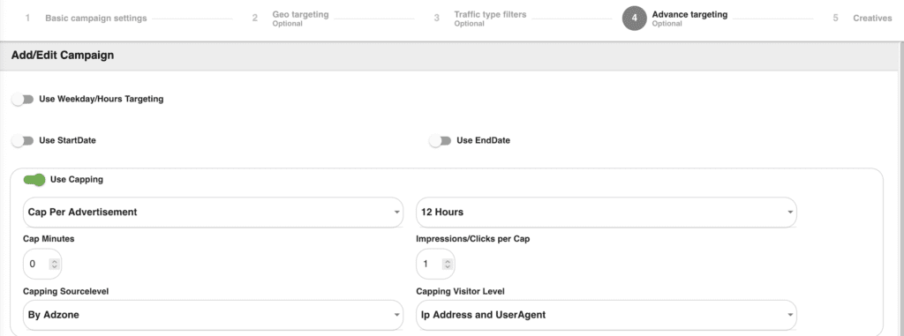The width and height of the screenshot is (904, 336).
Task: Click the Cap Minutes label
Action: (49, 239)
